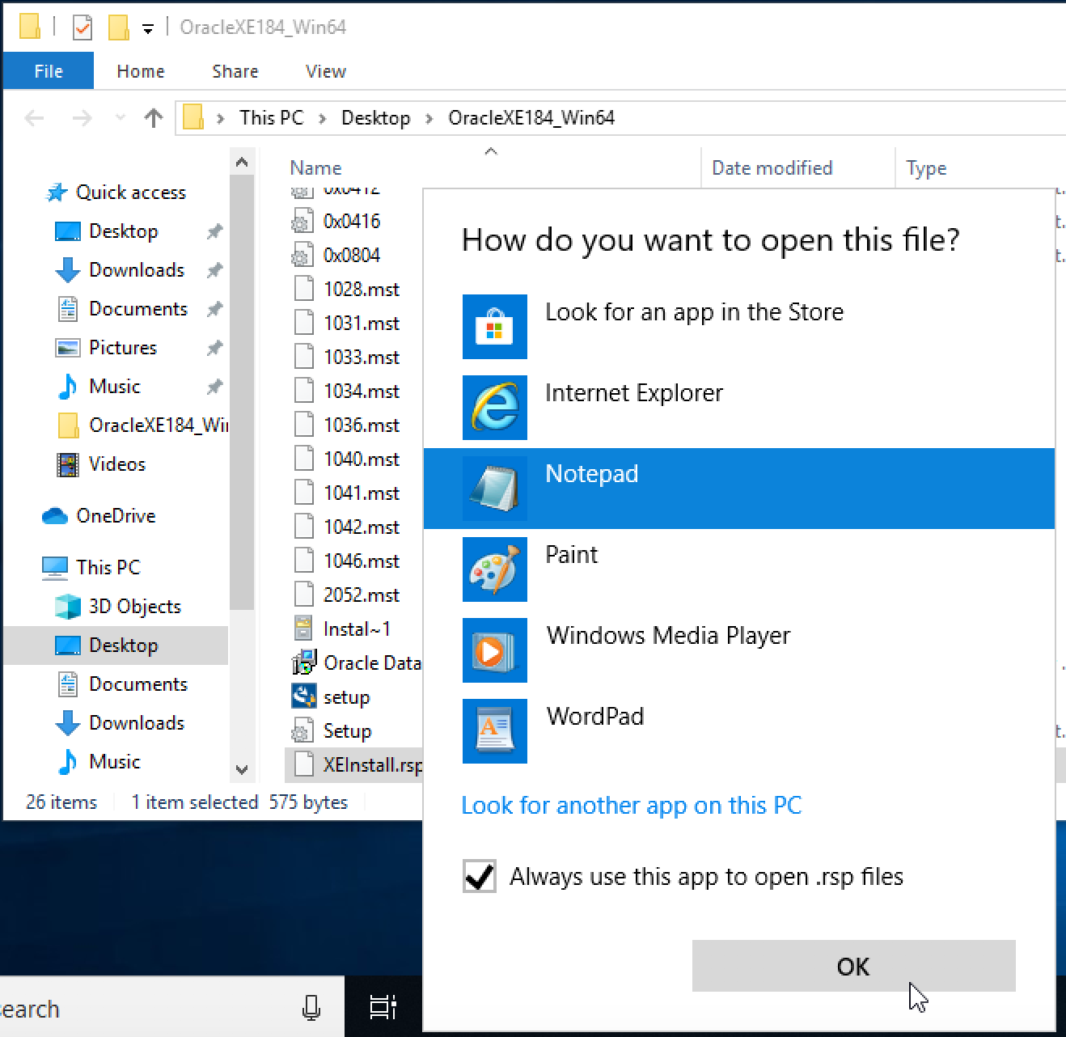Click the taskbar microphone icon
The image size is (1066, 1037).
[311, 1008]
